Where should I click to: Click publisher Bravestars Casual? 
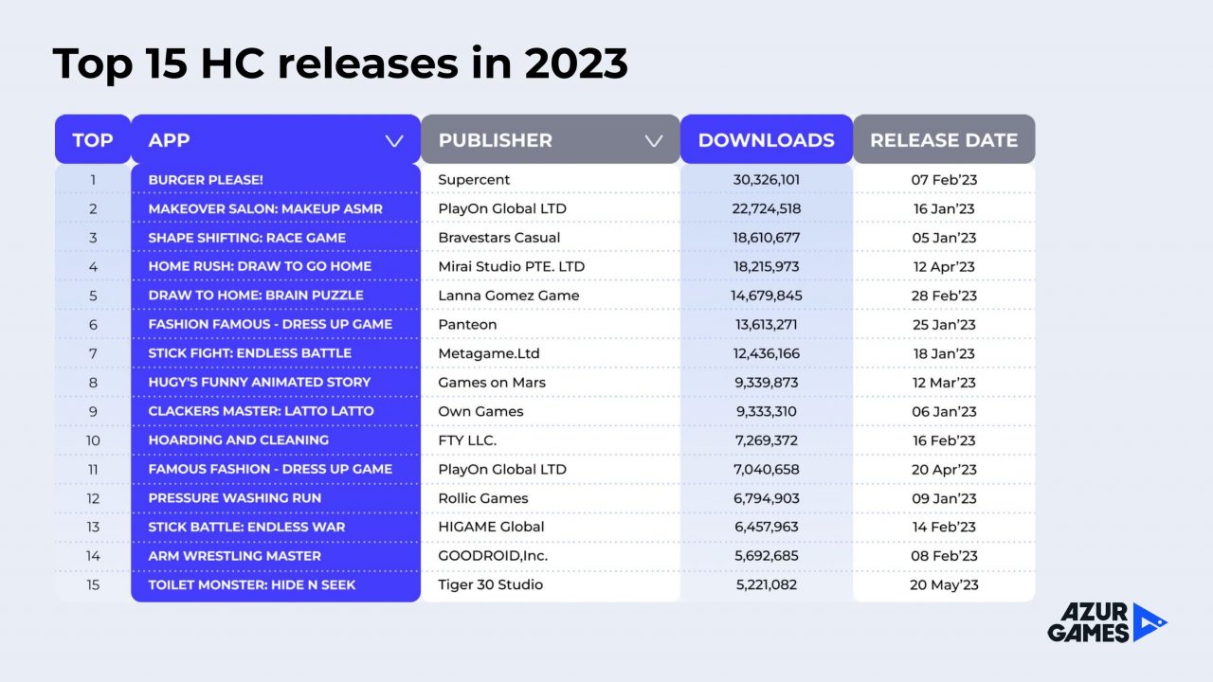coord(499,238)
